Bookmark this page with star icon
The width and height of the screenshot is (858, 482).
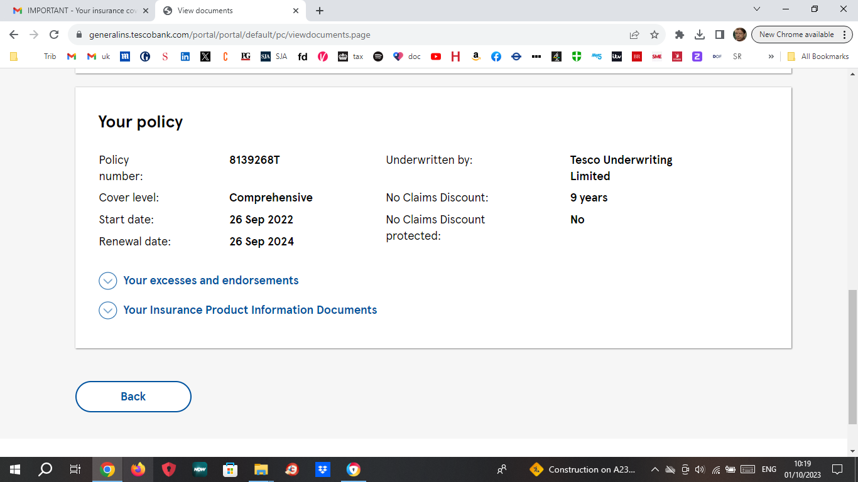654,35
